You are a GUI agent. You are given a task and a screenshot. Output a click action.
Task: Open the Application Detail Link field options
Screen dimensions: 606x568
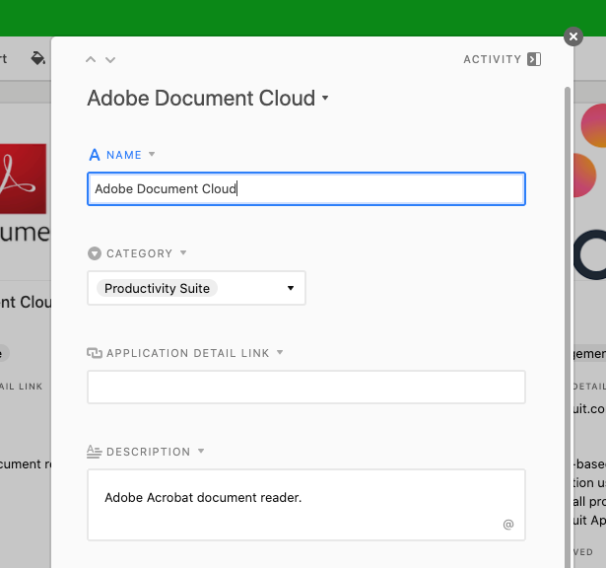280,352
